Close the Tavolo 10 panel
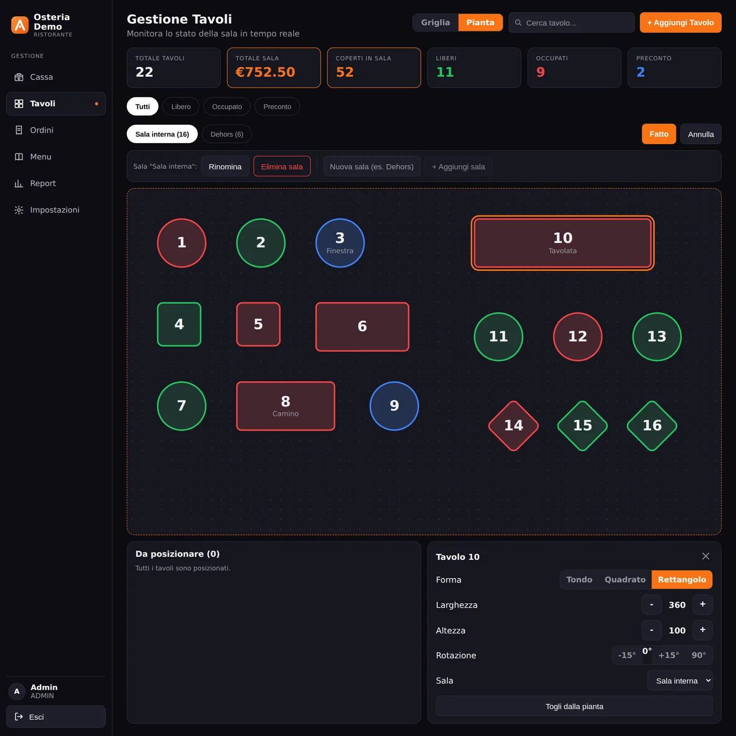This screenshot has height=736, width=736. tap(706, 556)
